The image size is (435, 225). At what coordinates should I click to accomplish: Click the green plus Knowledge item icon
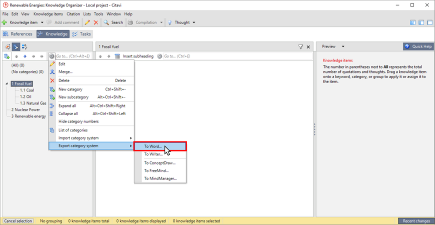4,22
